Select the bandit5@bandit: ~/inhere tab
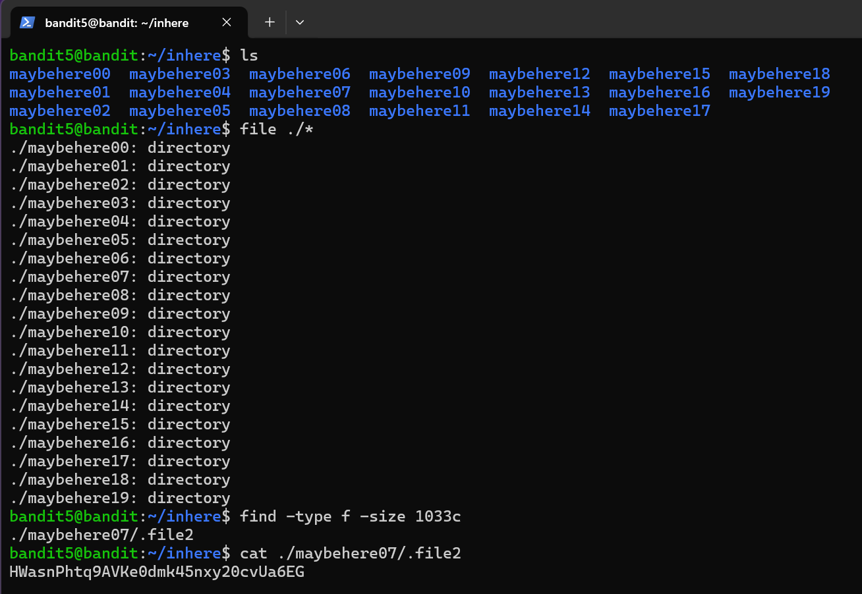Viewport: 862px width, 594px height. tap(117, 22)
